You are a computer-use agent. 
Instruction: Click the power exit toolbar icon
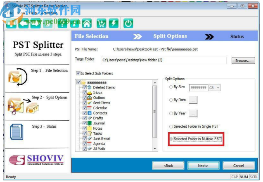tap(128, 23)
